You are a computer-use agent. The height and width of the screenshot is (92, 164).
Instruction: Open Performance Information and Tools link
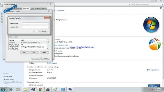[13, 83]
